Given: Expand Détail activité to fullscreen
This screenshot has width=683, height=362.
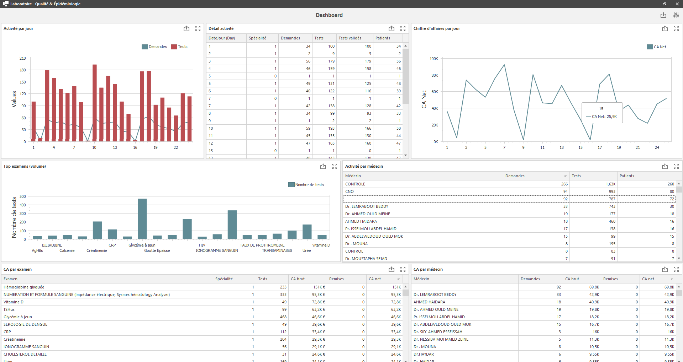Looking at the screenshot, I should (x=403, y=28).
